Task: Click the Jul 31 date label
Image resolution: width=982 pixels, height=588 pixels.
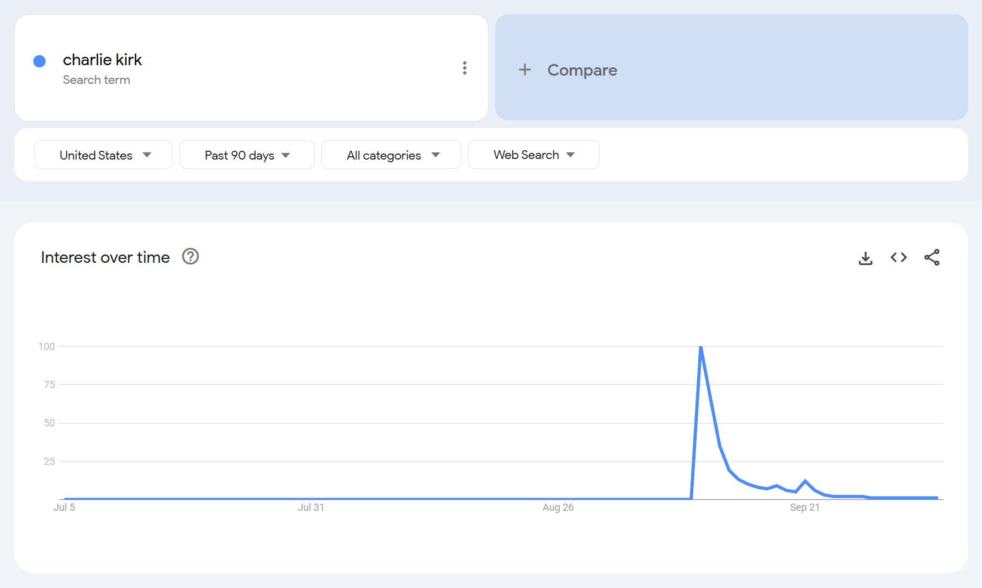Action: point(311,507)
